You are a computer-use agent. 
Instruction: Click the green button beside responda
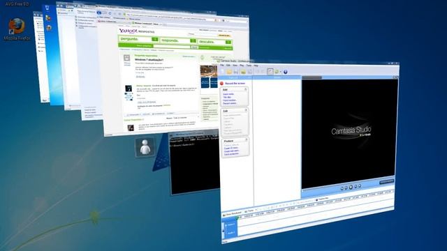click(x=193, y=40)
